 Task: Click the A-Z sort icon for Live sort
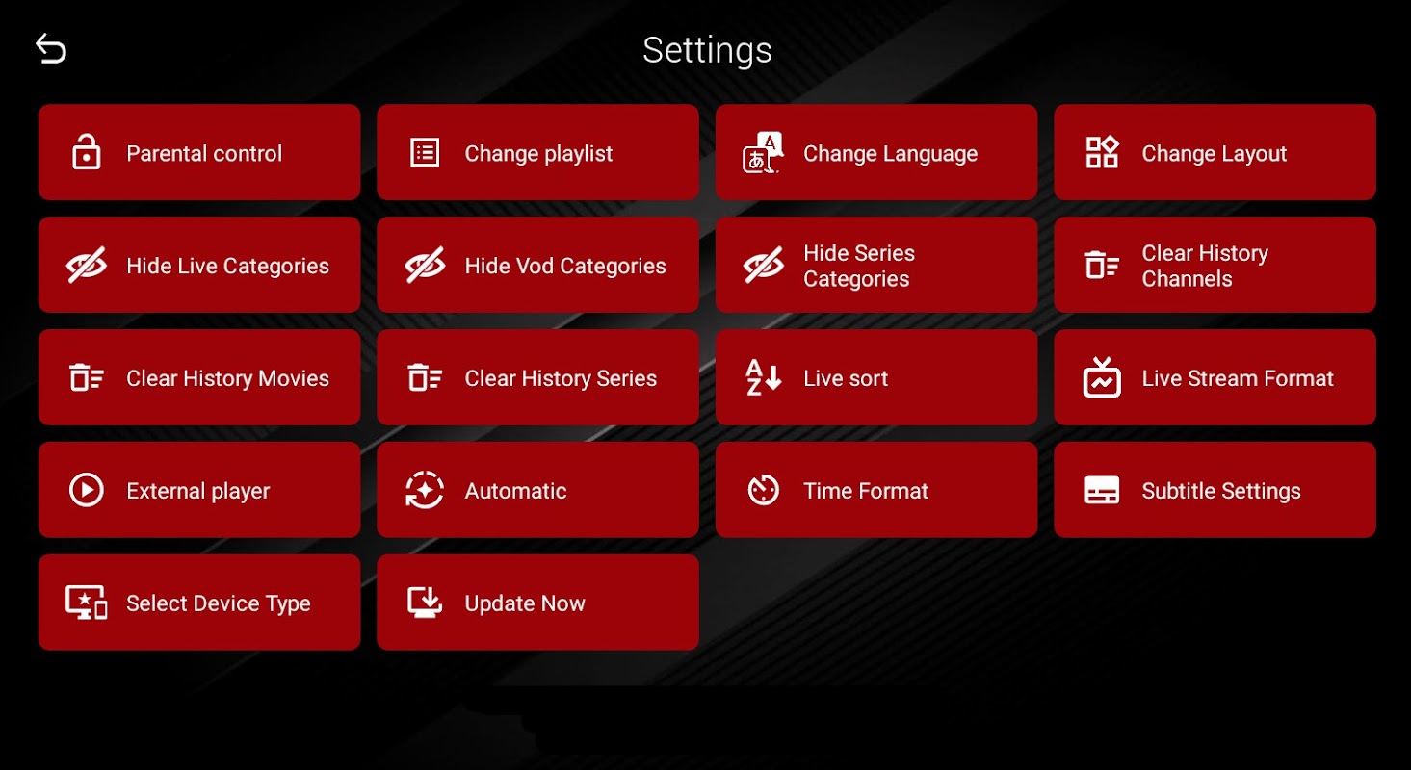[764, 377]
